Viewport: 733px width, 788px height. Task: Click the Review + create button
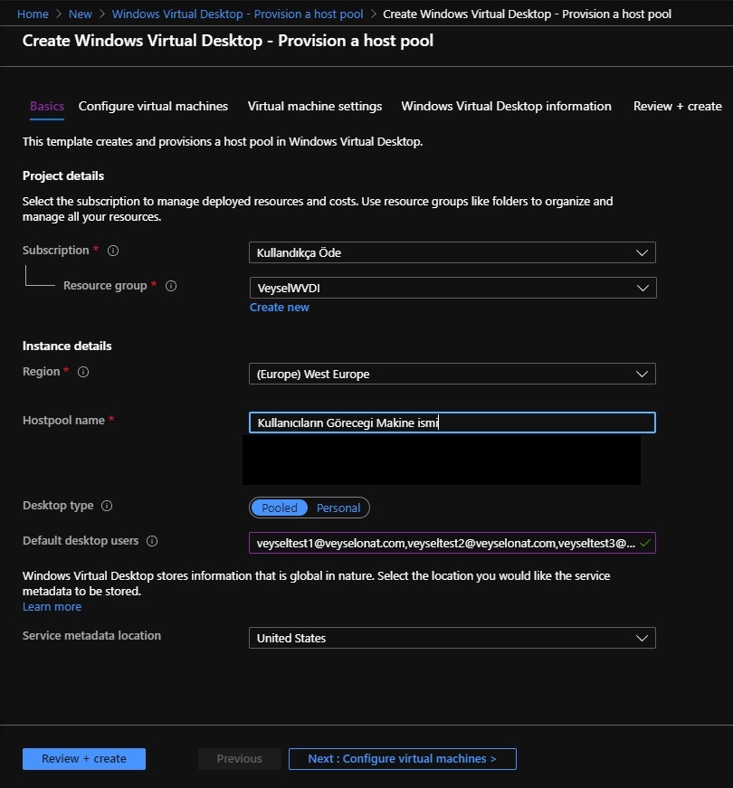pyautogui.click(x=84, y=758)
